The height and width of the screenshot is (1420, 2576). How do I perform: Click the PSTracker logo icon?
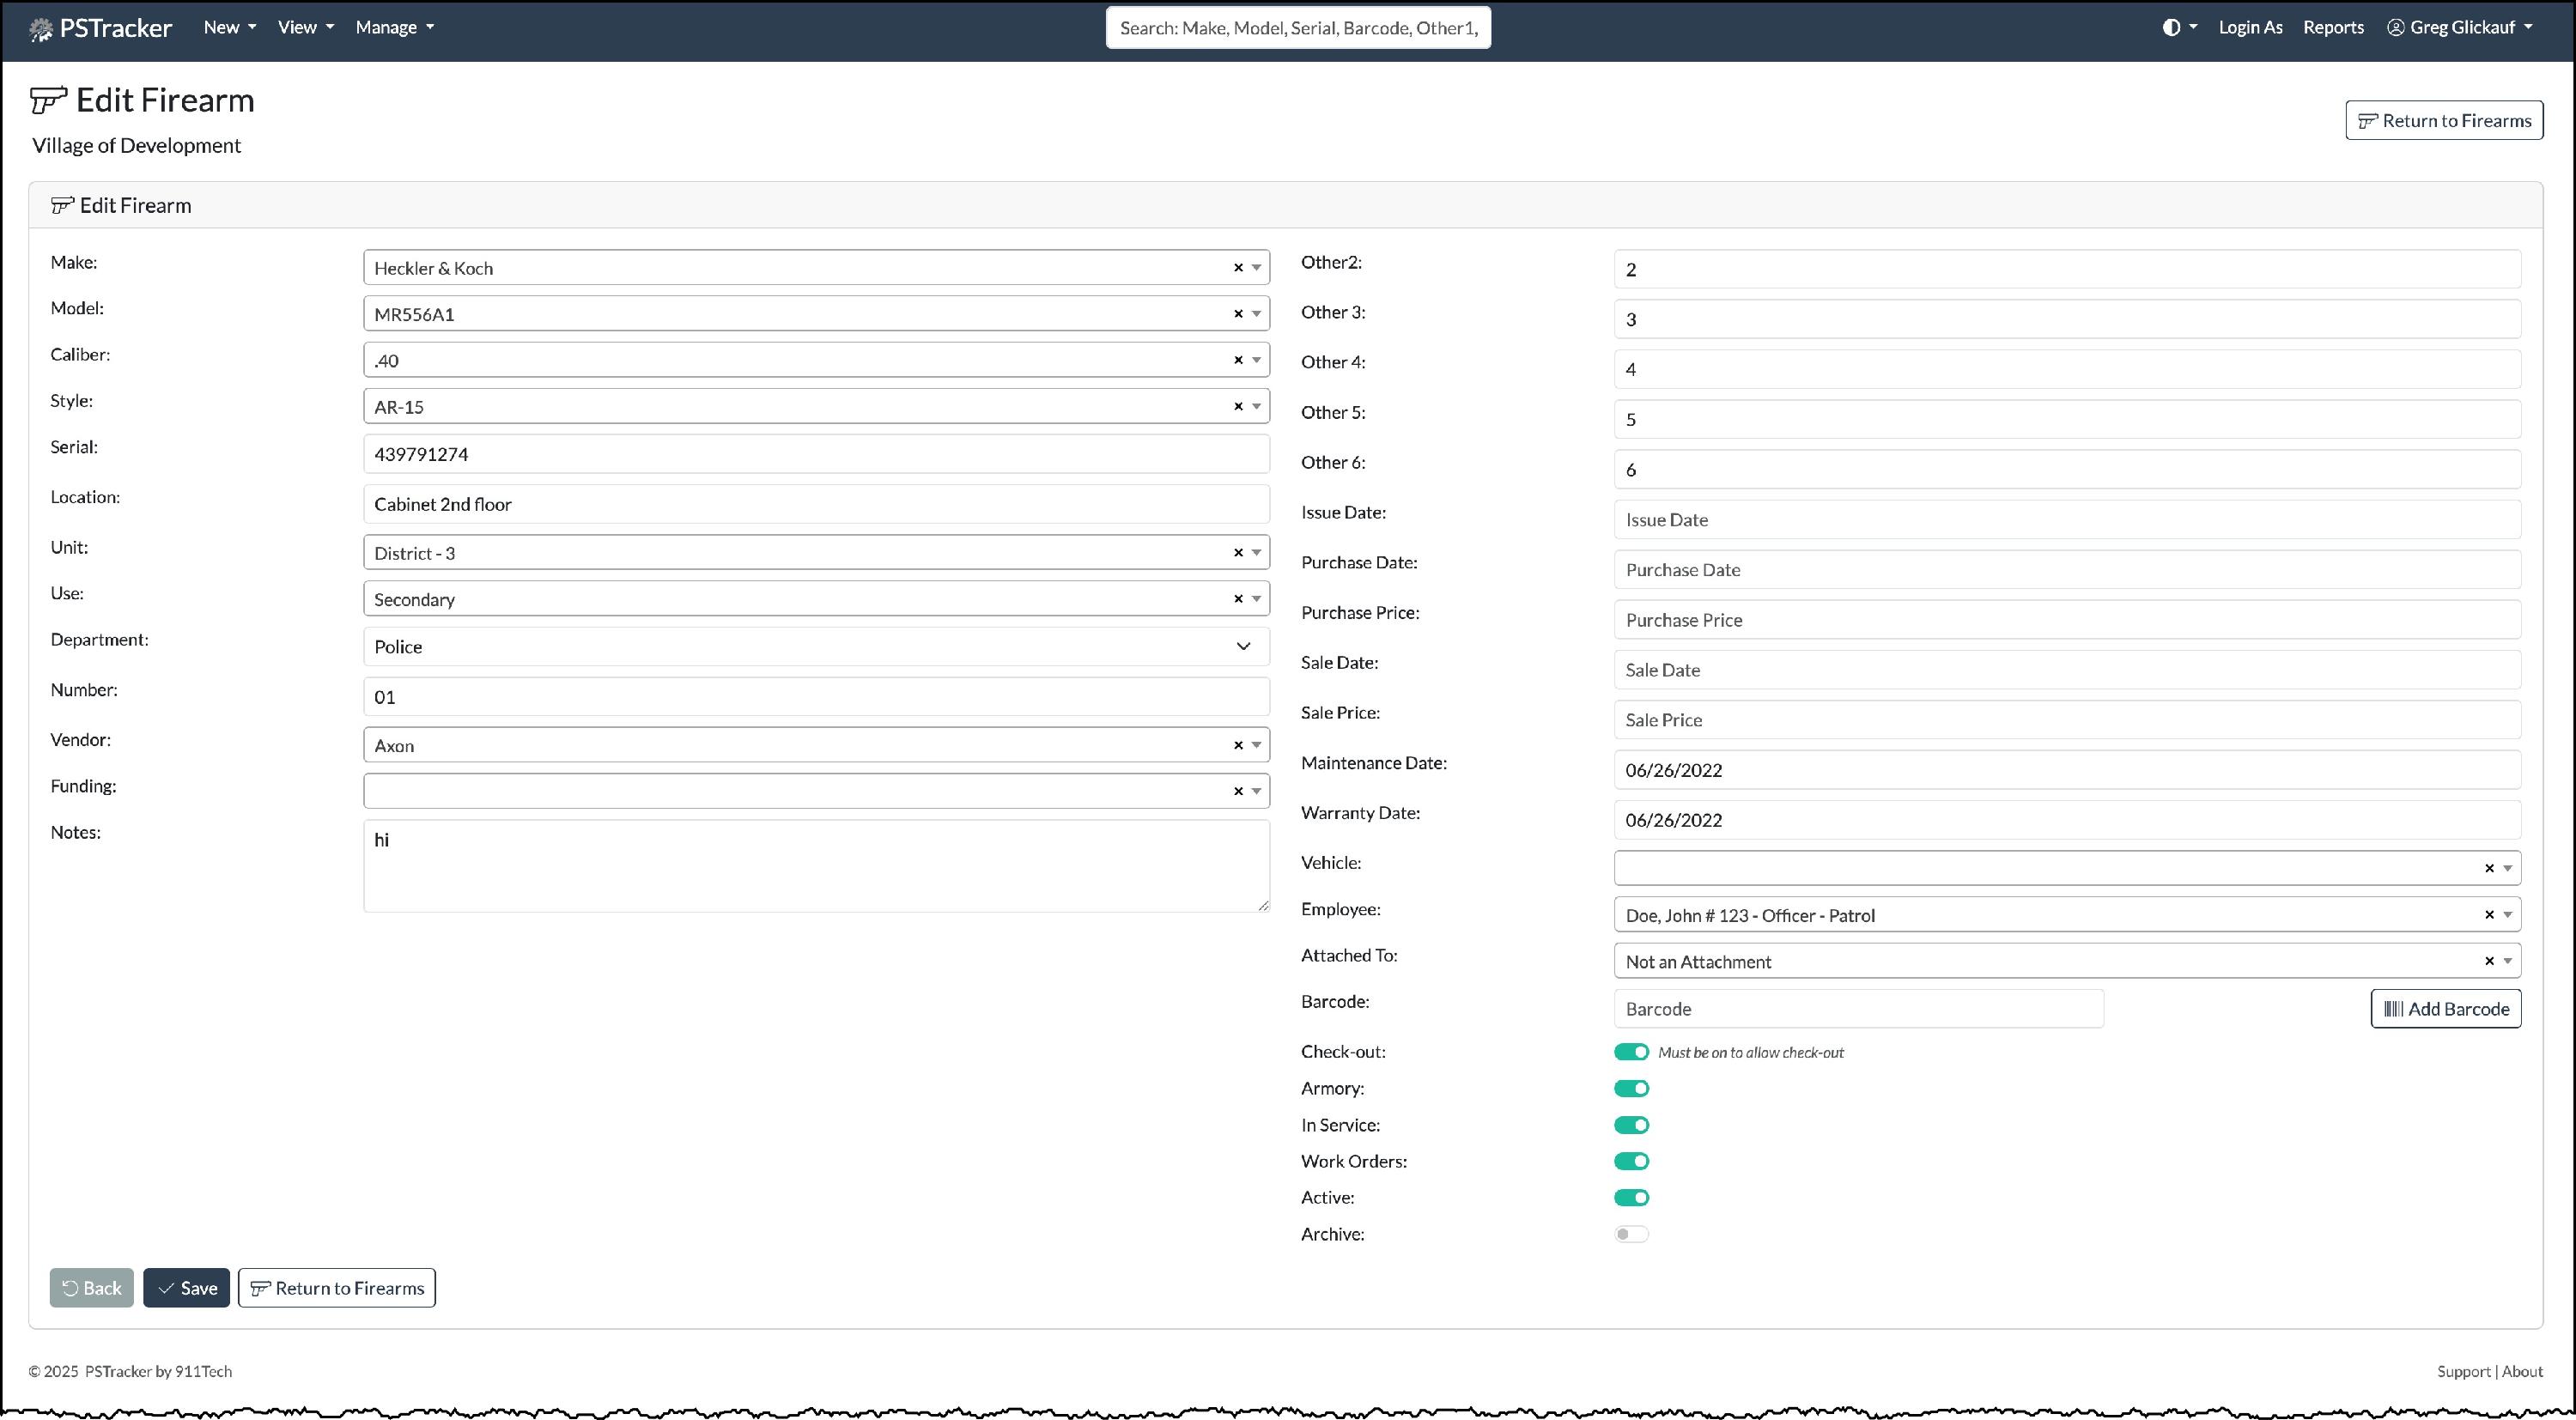pyautogui.click(x=41, y=29)
